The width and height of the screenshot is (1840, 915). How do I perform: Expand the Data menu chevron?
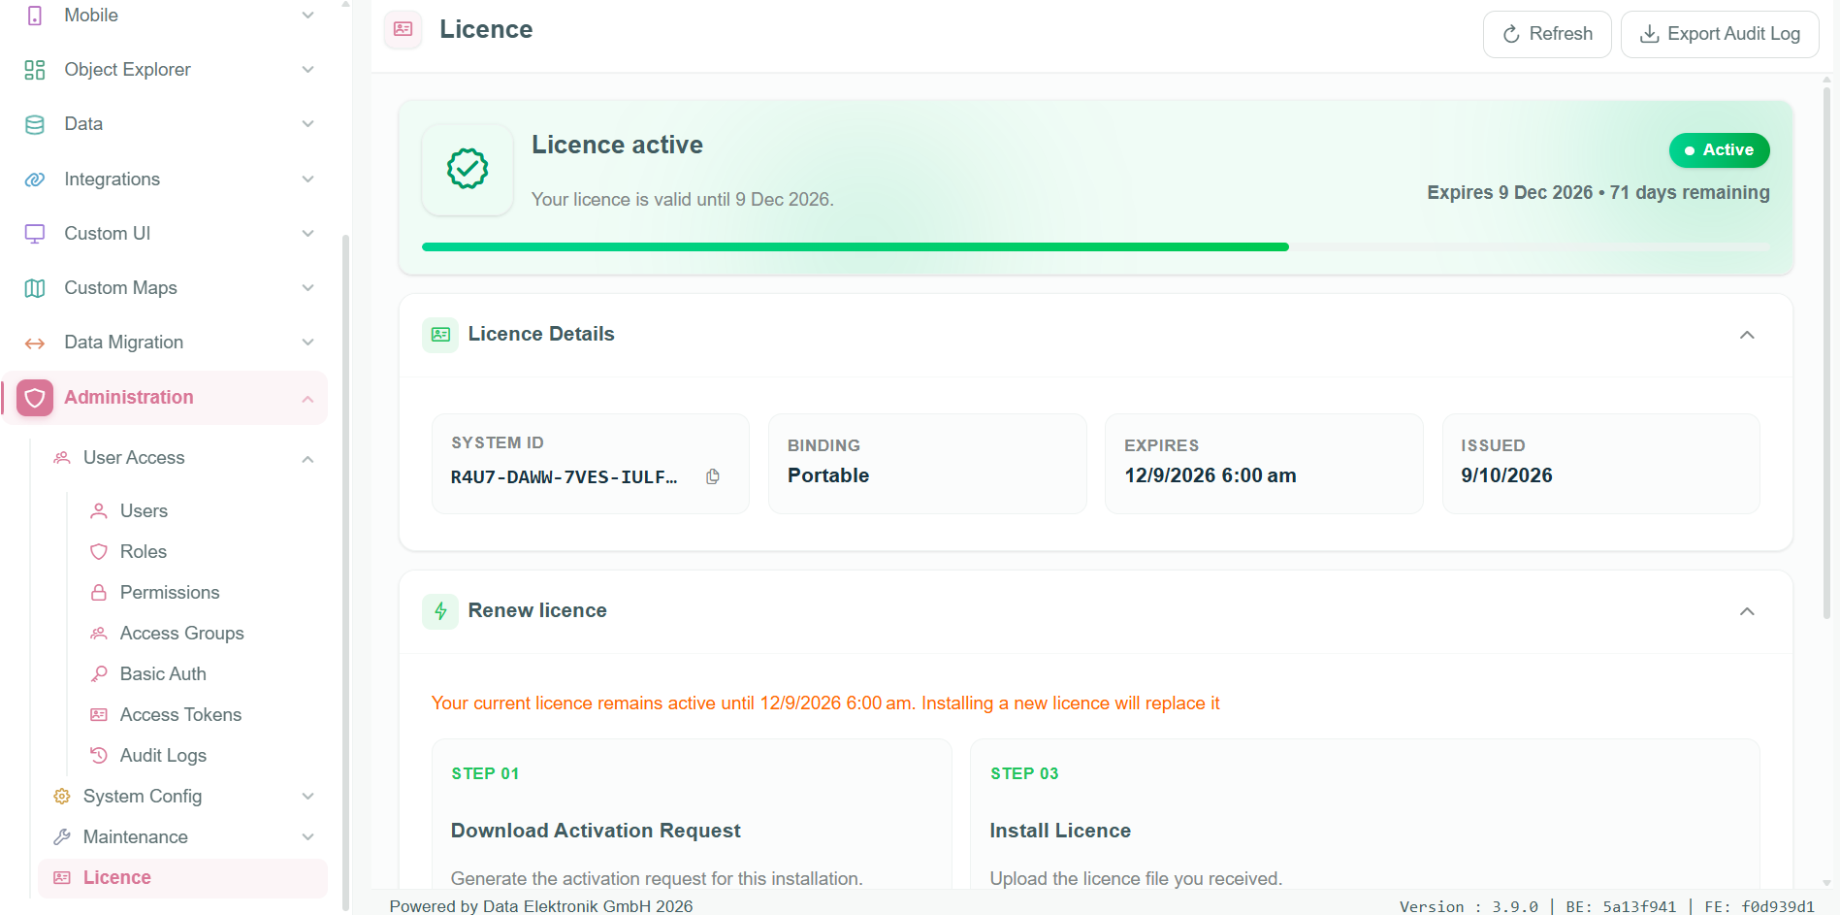[307, 124]
